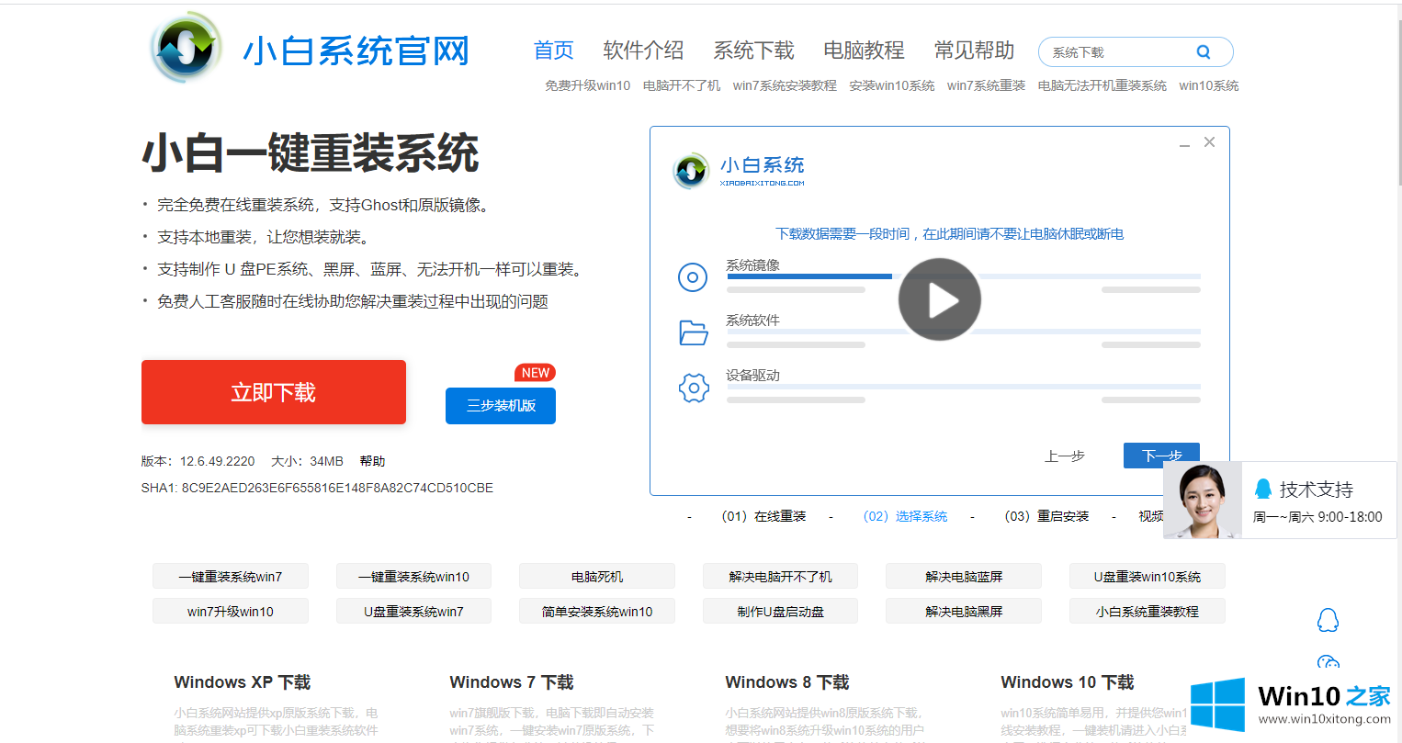Viewport: 1402px width, 743px height.
Task: Click the 系统镜像 disc icon
Action: pos(693,277)
